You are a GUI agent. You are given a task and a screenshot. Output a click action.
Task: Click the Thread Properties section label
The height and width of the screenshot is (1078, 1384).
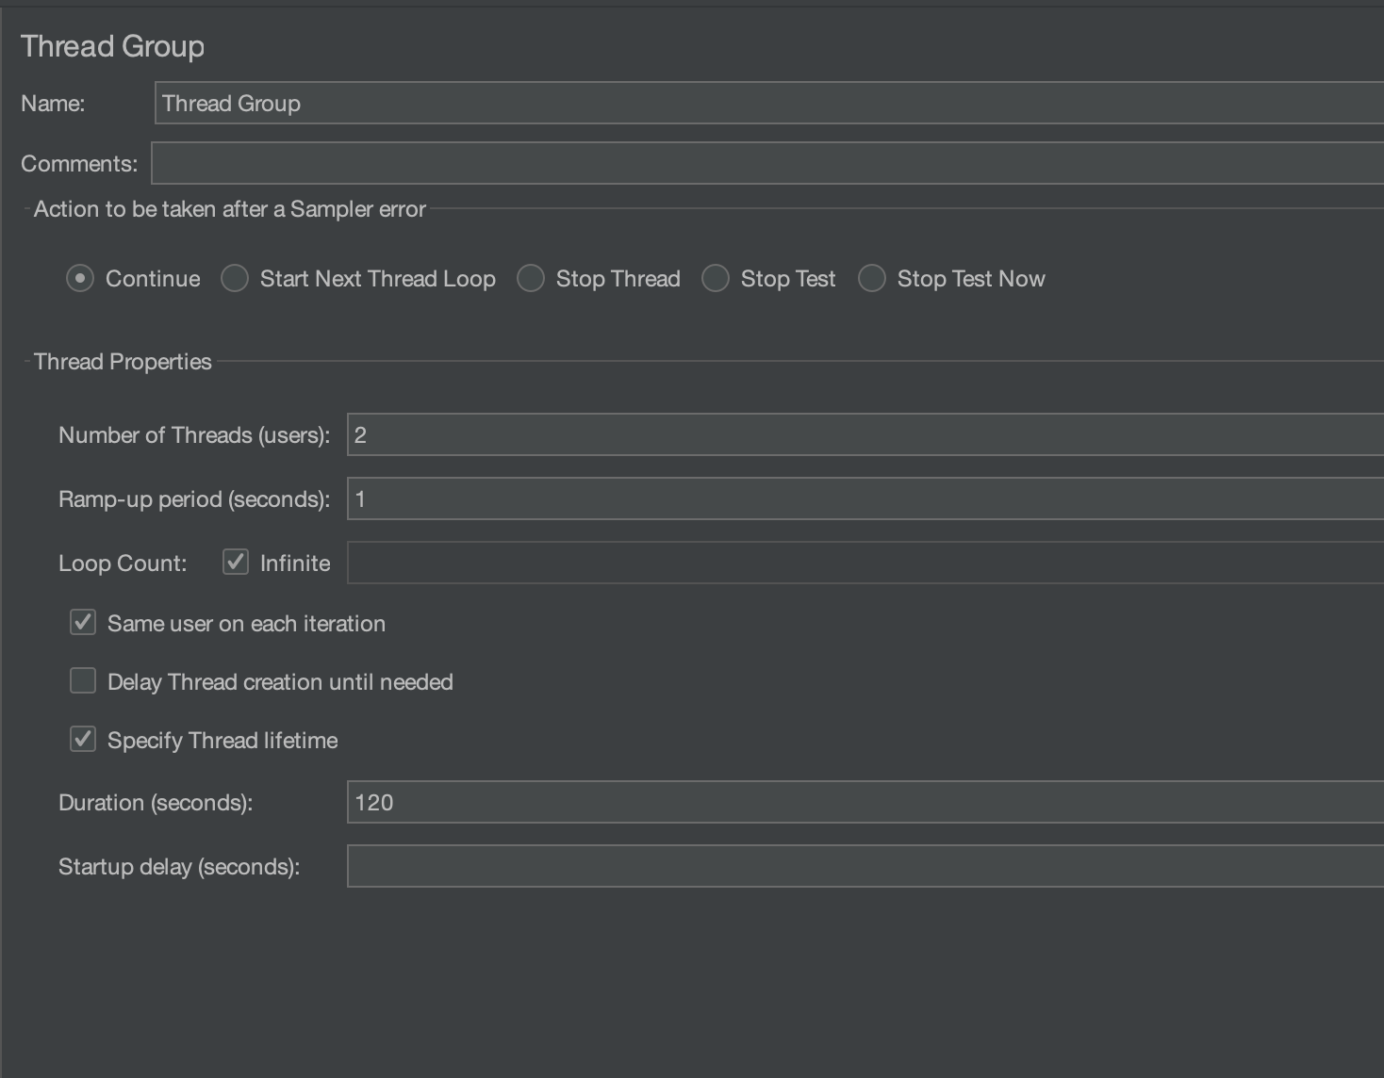pyautogui.click(x=122, y=361)
